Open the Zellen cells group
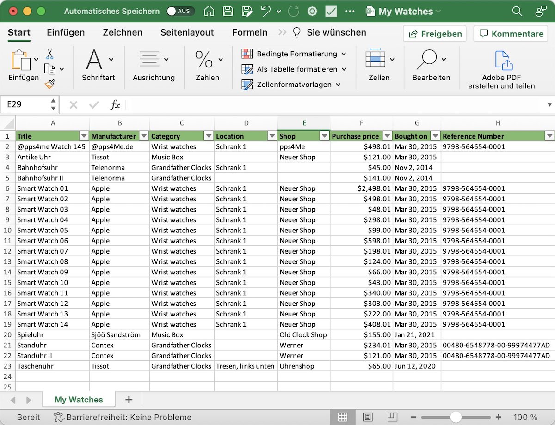 (x=379, y=65)
